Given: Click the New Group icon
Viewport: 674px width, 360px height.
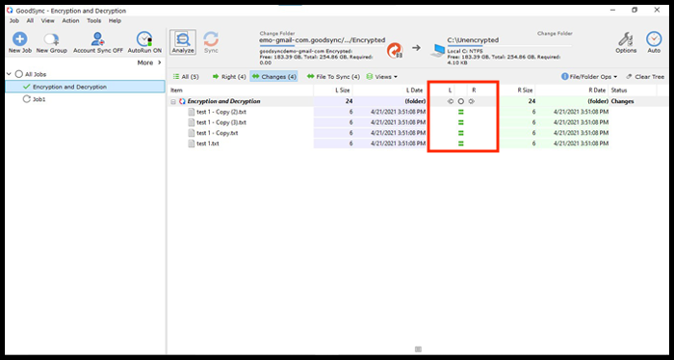Looking at the screenshot, I should coord(52,39).
